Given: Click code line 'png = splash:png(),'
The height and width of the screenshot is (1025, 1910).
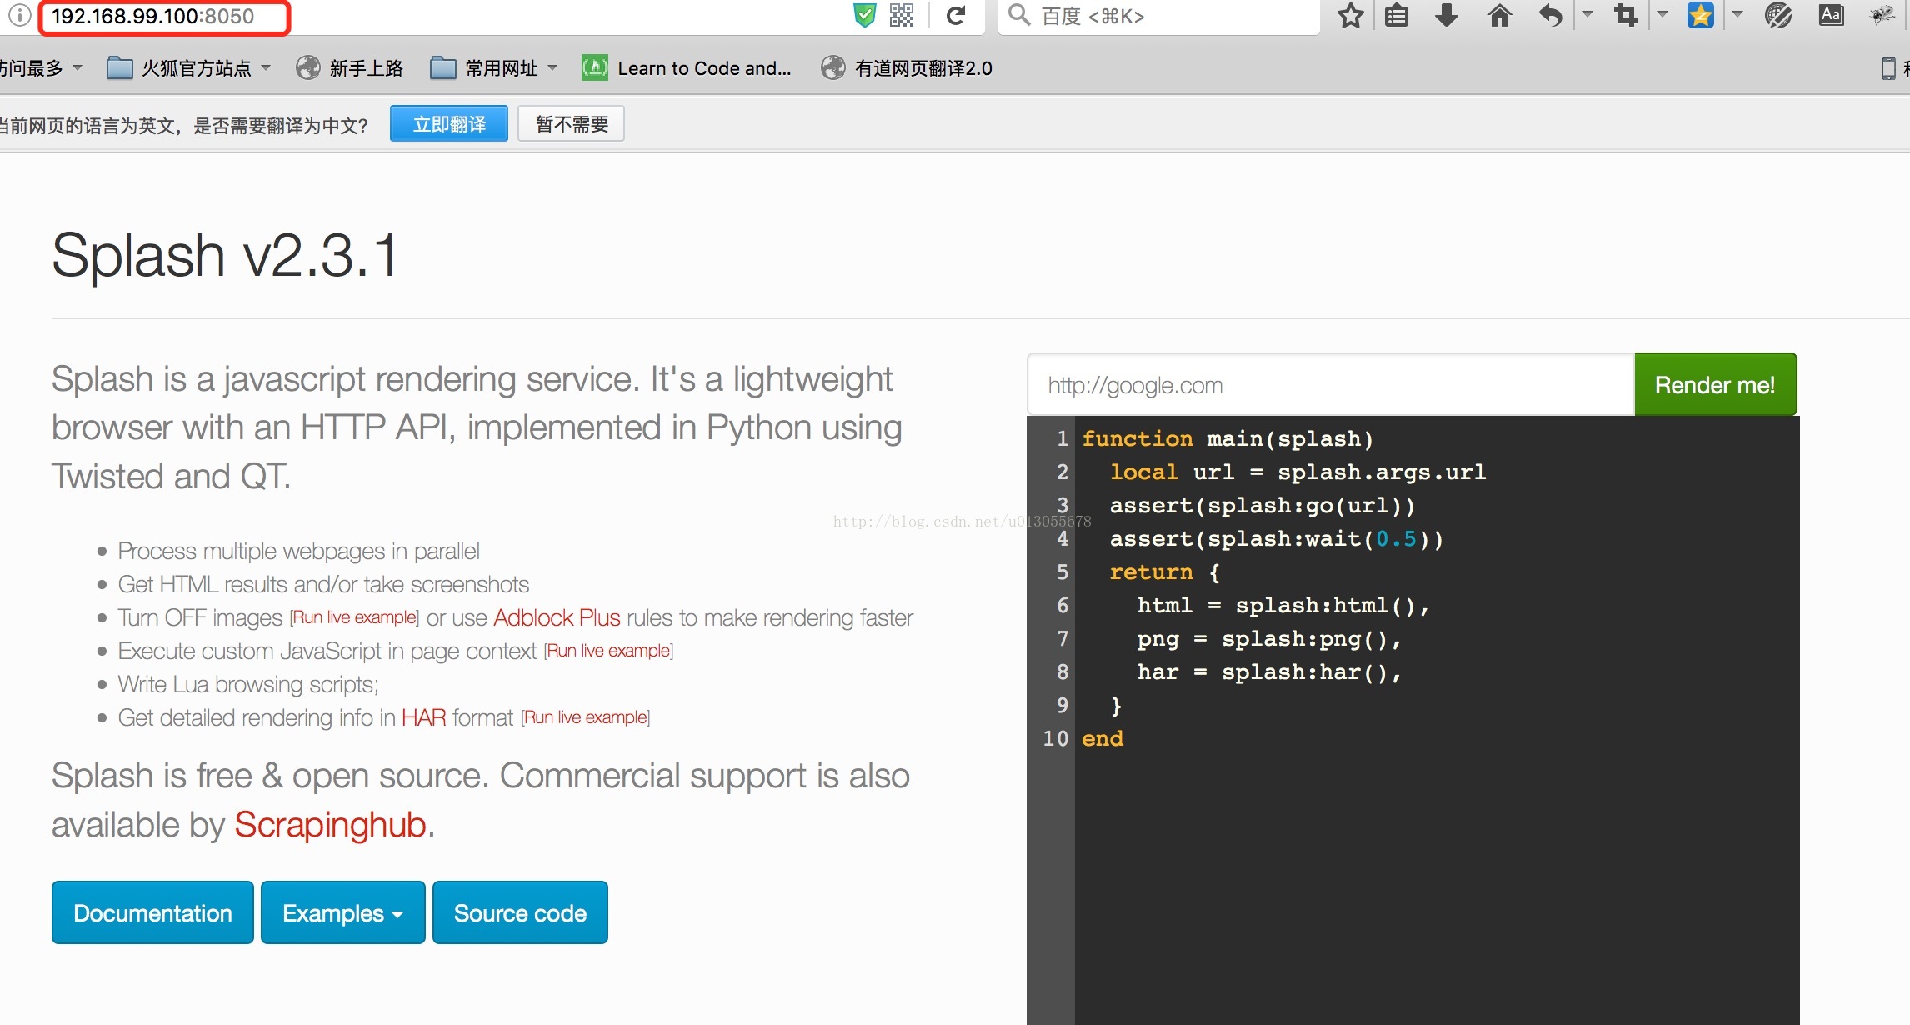Looking at the screenshot, I should 1269,639.
